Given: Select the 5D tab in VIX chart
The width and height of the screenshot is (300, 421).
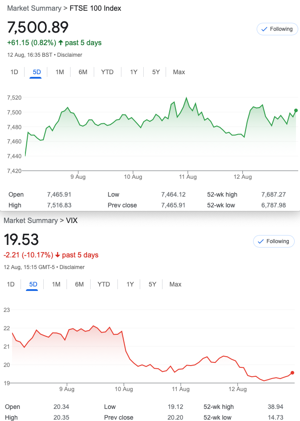Looking at the screenshot, I should coord(33,284).
